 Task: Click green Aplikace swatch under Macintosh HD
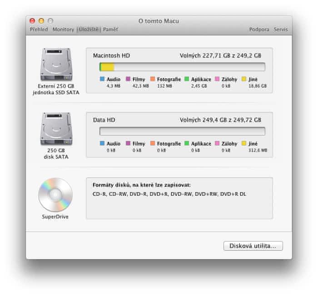187,79
